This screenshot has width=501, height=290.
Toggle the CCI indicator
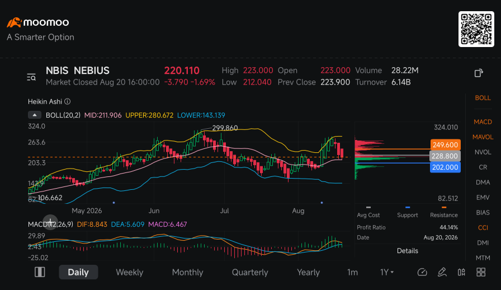pyautogui.click(x=483, y=228)
